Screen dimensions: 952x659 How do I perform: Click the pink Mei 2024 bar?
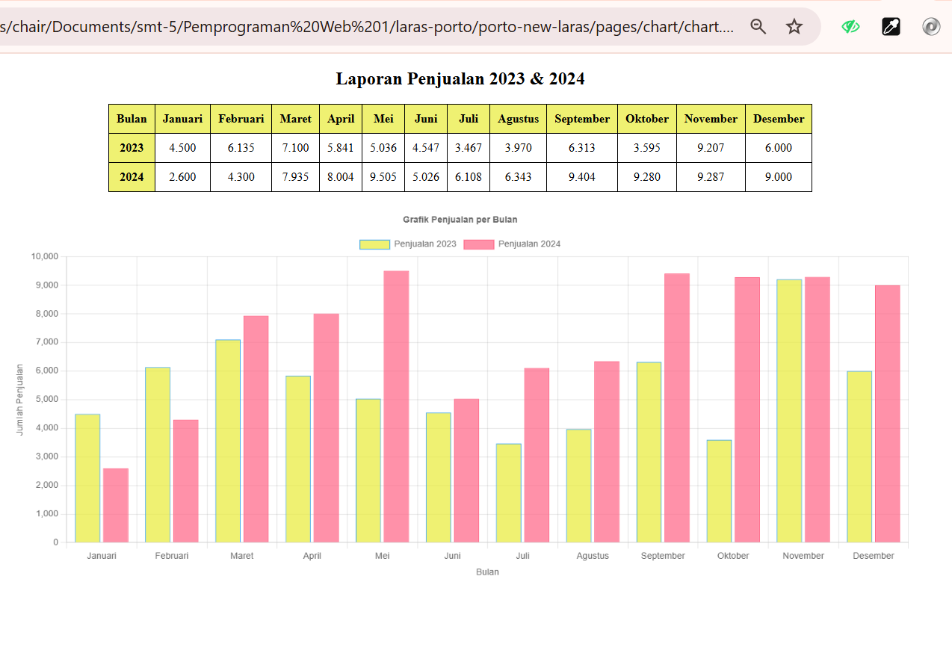[x=396, y=407]
